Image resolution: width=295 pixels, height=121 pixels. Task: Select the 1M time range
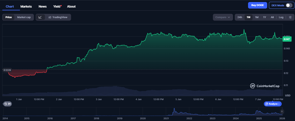[257, 17]
